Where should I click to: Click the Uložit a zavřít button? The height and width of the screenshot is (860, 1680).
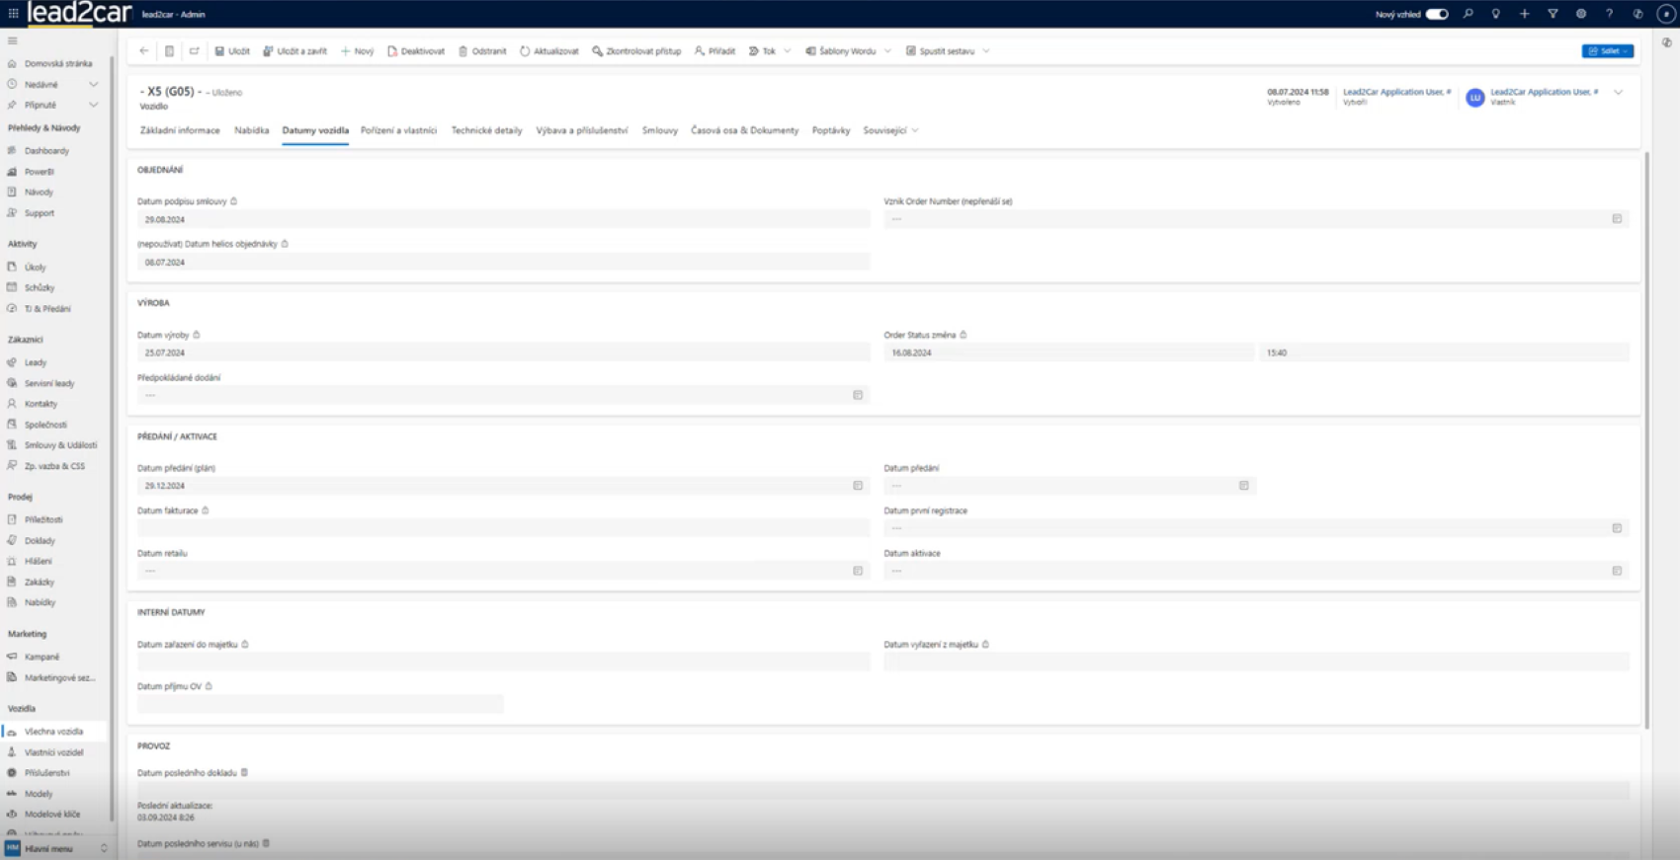[x=294, y=51]
